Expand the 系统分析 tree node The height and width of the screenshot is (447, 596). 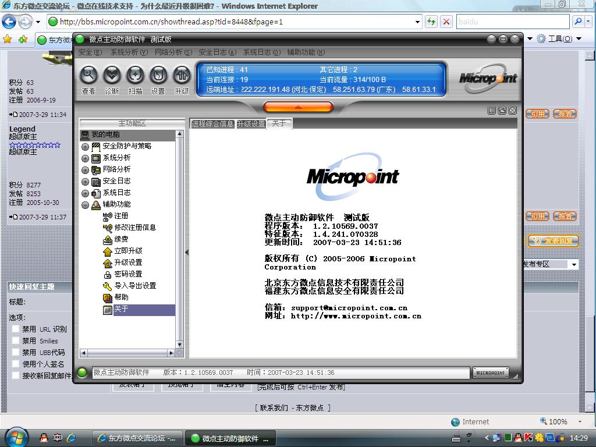tap(85, 158)
